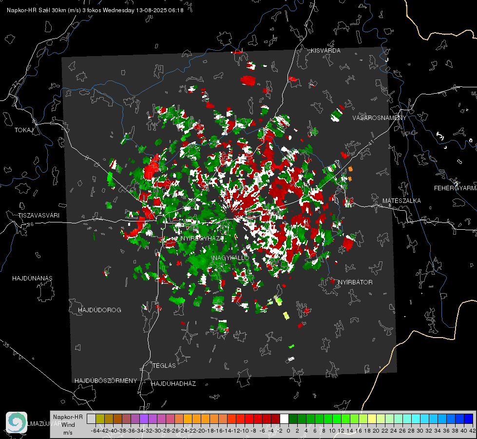This screenshot has height=439, width=477.
Task: Click the MÁTÉSZALKA city label
Action: pos(401,201)
